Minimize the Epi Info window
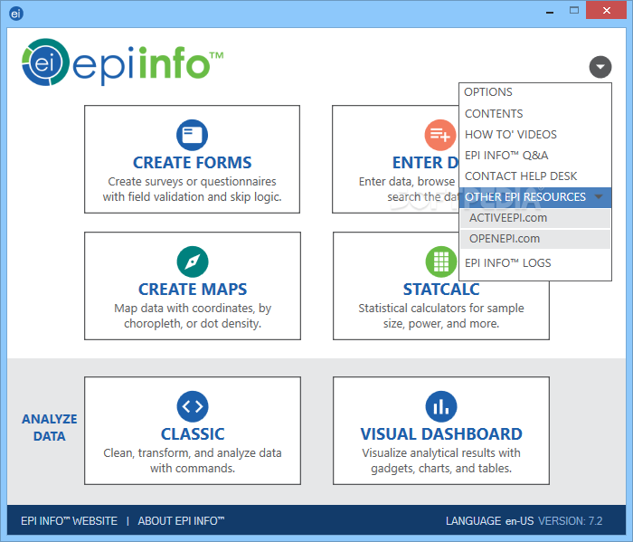Image resolution: width=633 pixels, height=542 pixels. click(550, 11)
